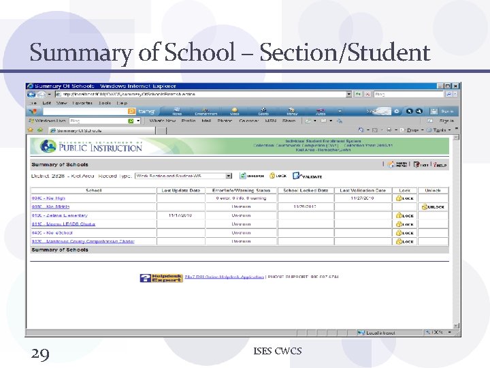The image size is (490, 368).
Task: Open the LEADS Charter school link
Action: point(63,224)
